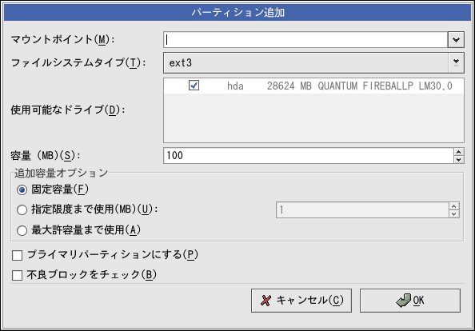The width and height of the screenshot is (475, 331).
Task: Click the キャンセル button
Action: point(301,301)
